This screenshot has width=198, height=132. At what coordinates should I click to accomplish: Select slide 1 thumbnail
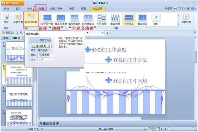pyautogui.click(x=15, y=52)
